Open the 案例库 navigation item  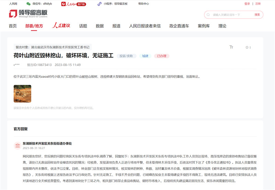coord(204,26)
